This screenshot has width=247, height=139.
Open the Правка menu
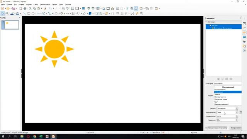tap(9, 5)
